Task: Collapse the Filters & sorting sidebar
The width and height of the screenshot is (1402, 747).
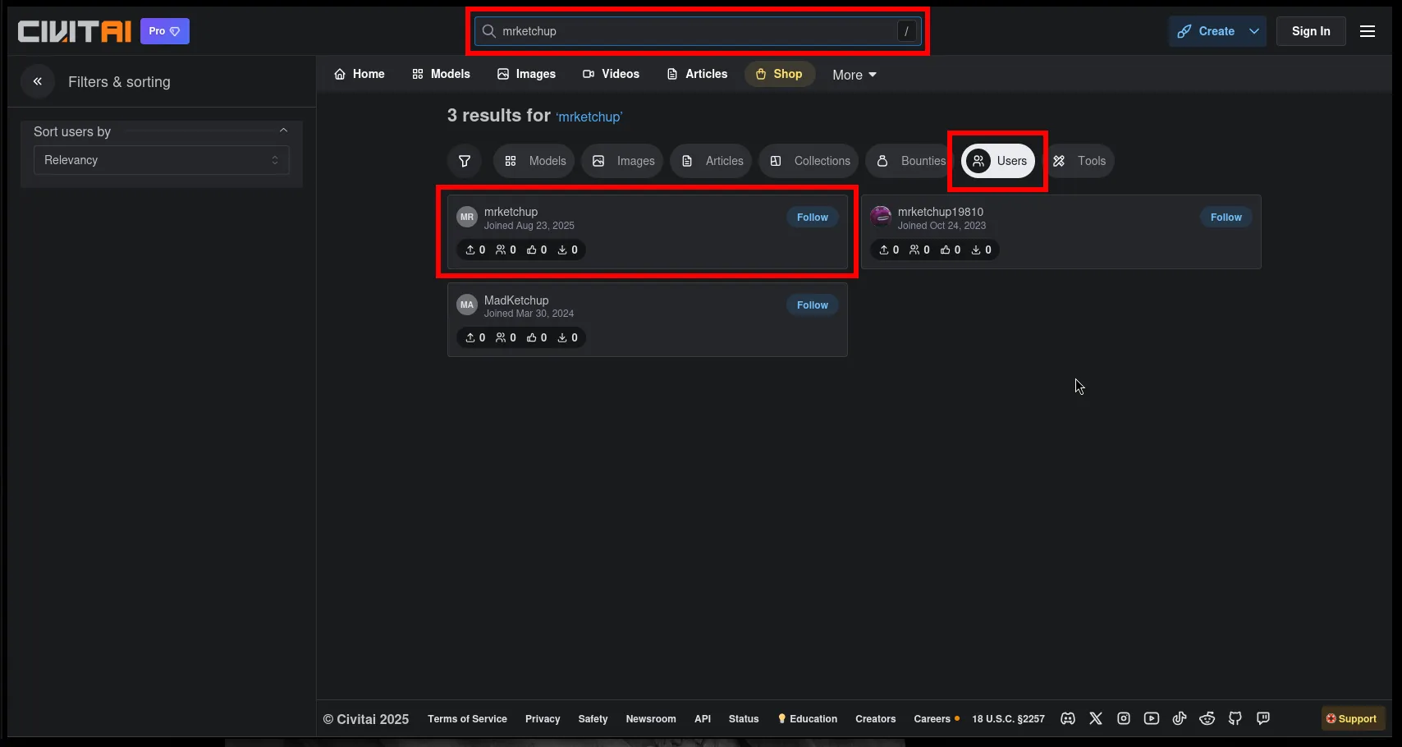Action: (x=38, y=81)
